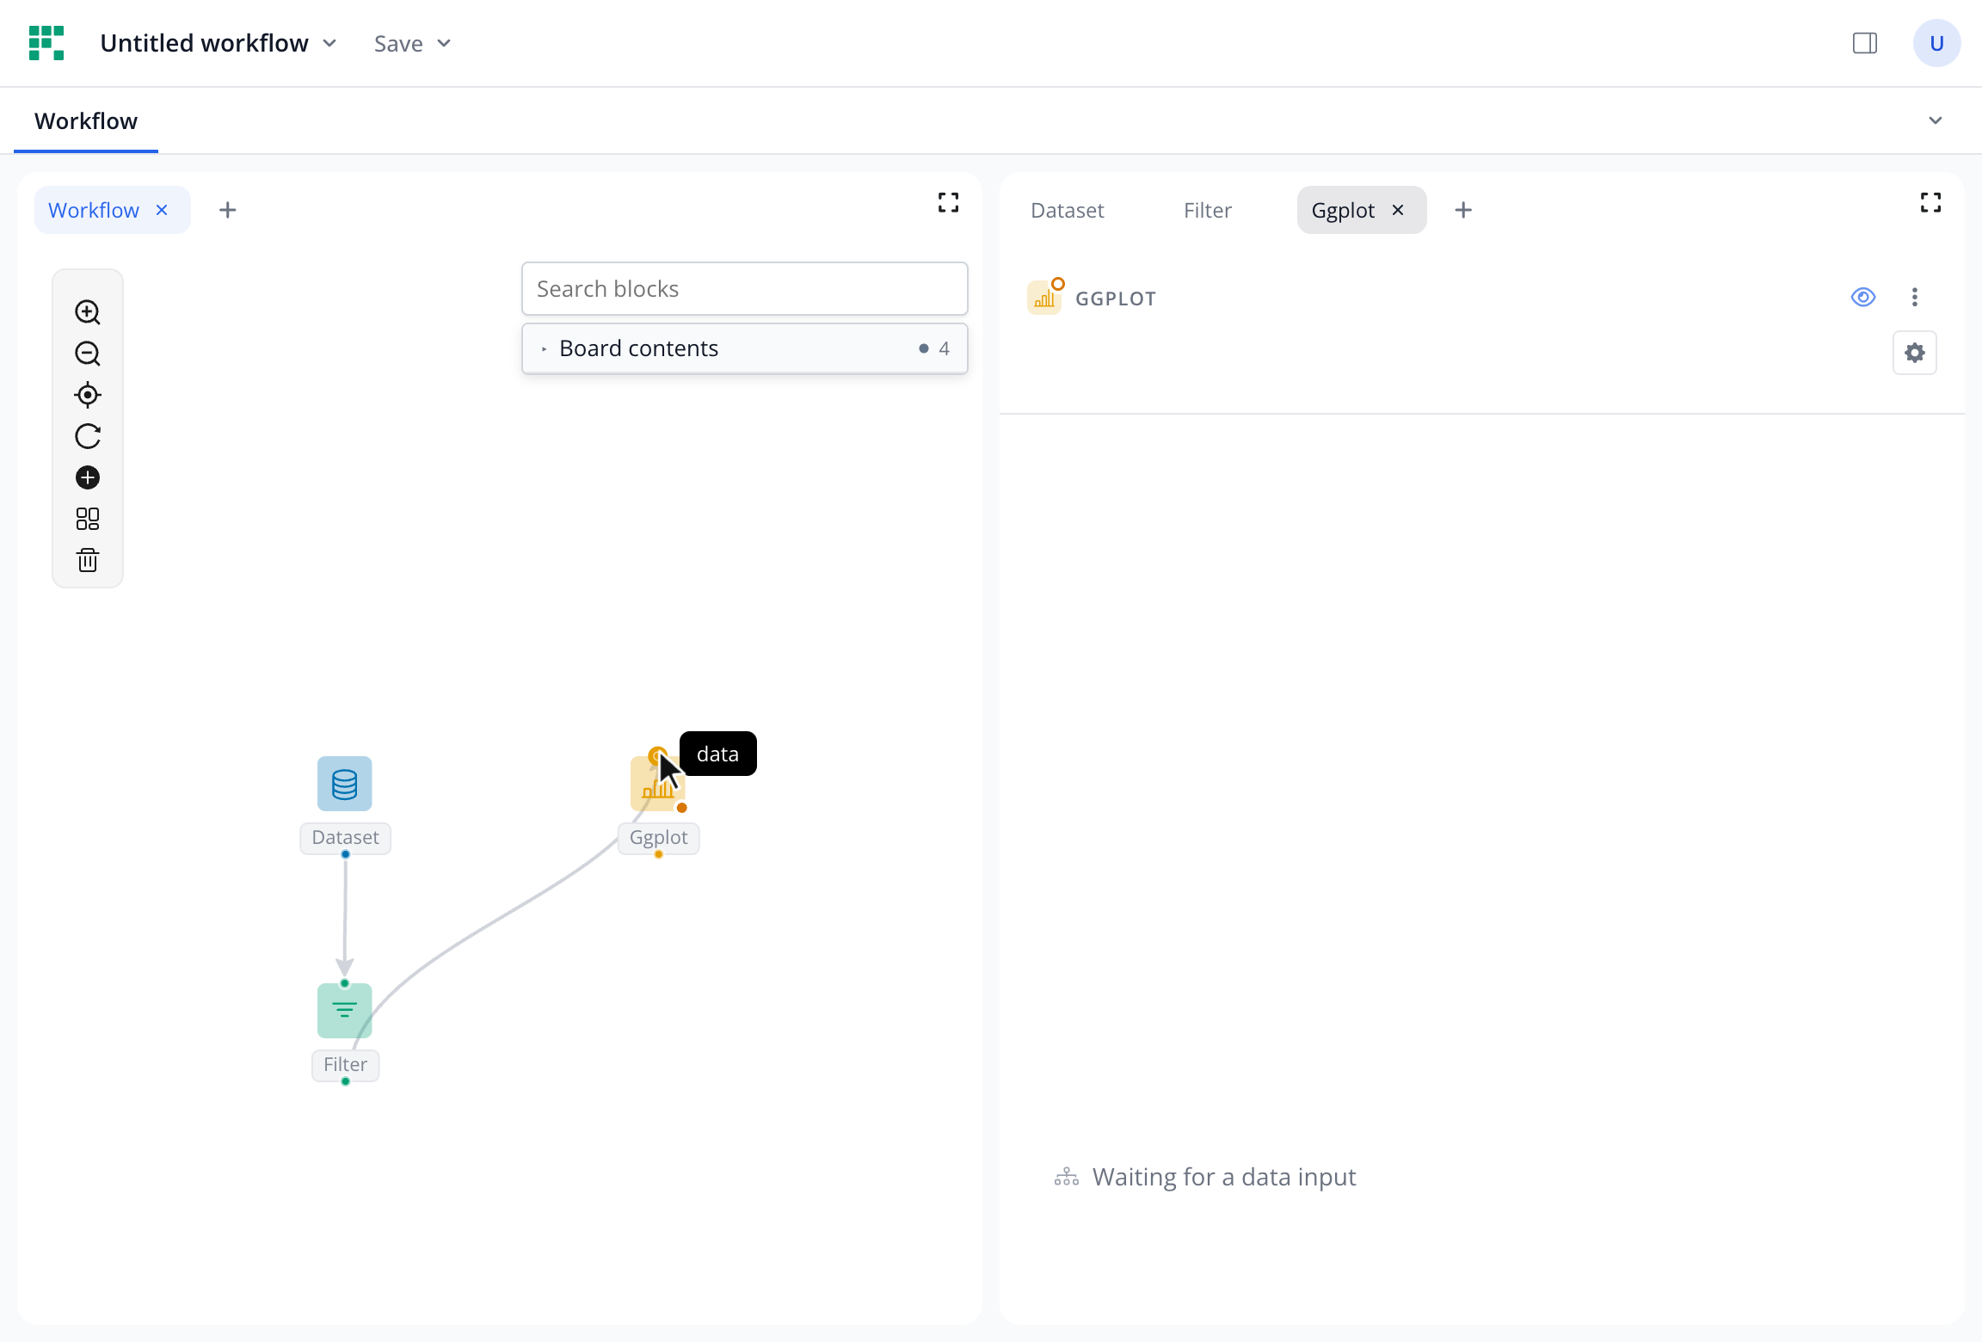The width and height of the screenshot is (1982, 1342).
Task: Click the Dataset node label
Action: click(346, 838)
